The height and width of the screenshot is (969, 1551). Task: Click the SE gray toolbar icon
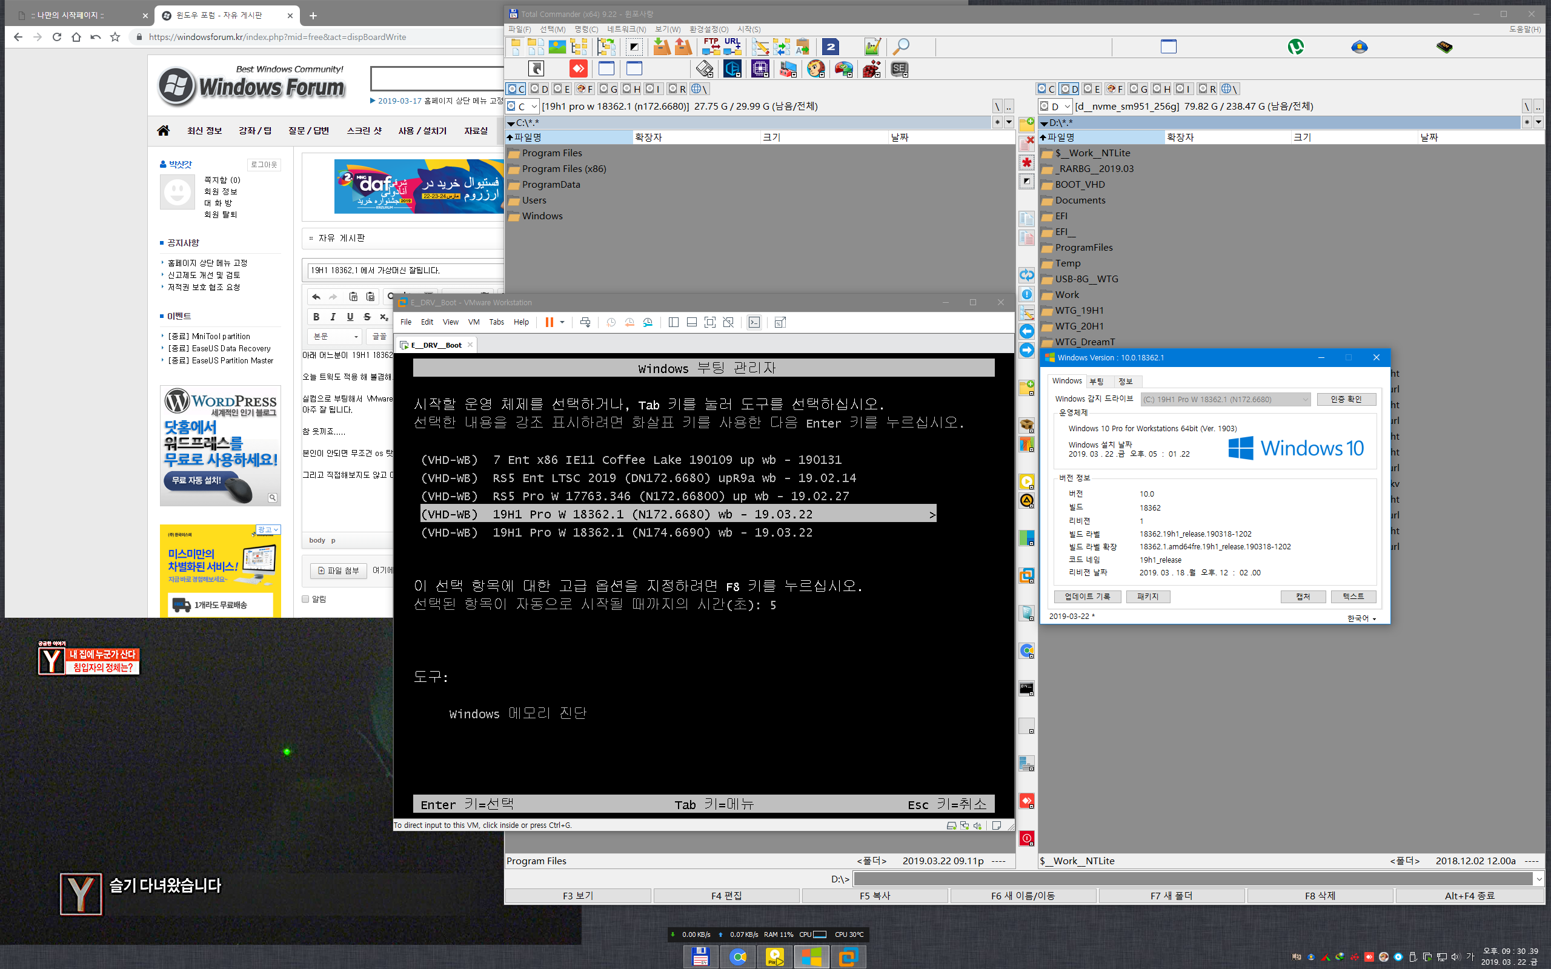900,68
